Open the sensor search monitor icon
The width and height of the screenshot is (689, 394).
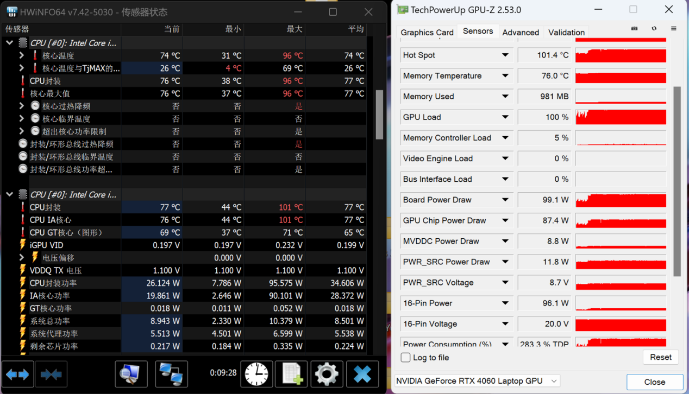(131, 374)
